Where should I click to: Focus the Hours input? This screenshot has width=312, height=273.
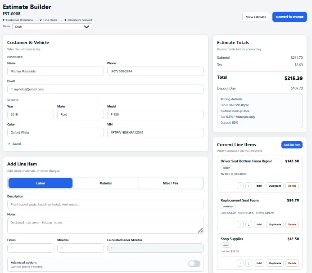(x=31, y=248)
